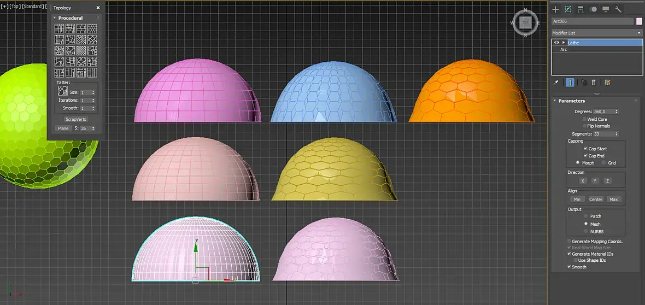Remove modifier with trash can icon
The width and height of the screenshot is (645, 305).
(594, 83)
